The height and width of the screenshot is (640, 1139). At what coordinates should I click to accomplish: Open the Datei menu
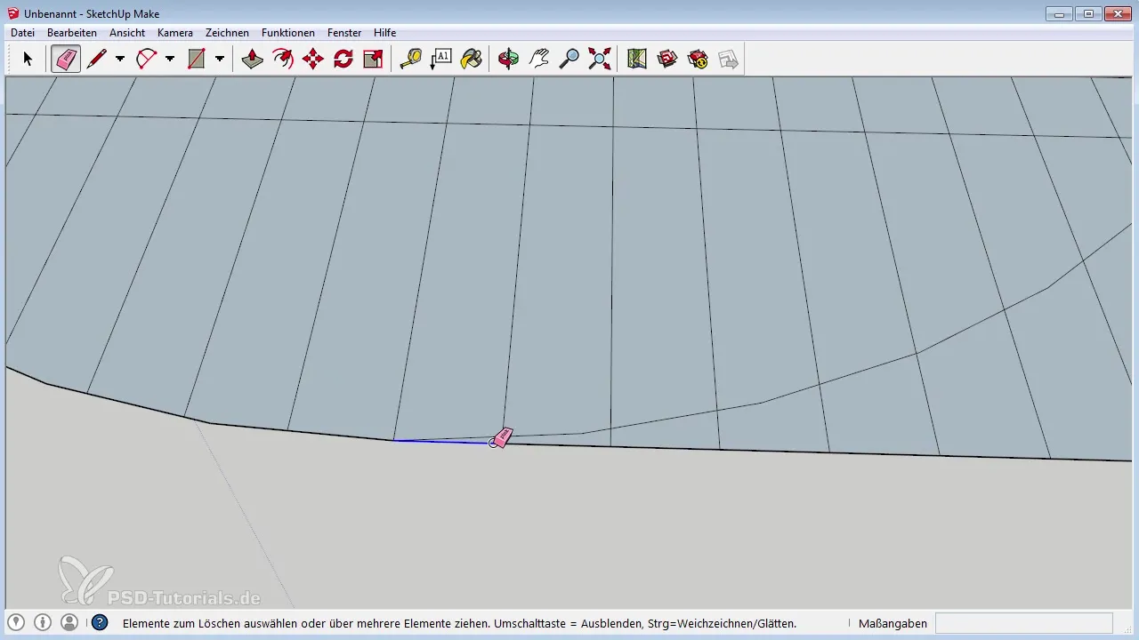coord(22,33)
